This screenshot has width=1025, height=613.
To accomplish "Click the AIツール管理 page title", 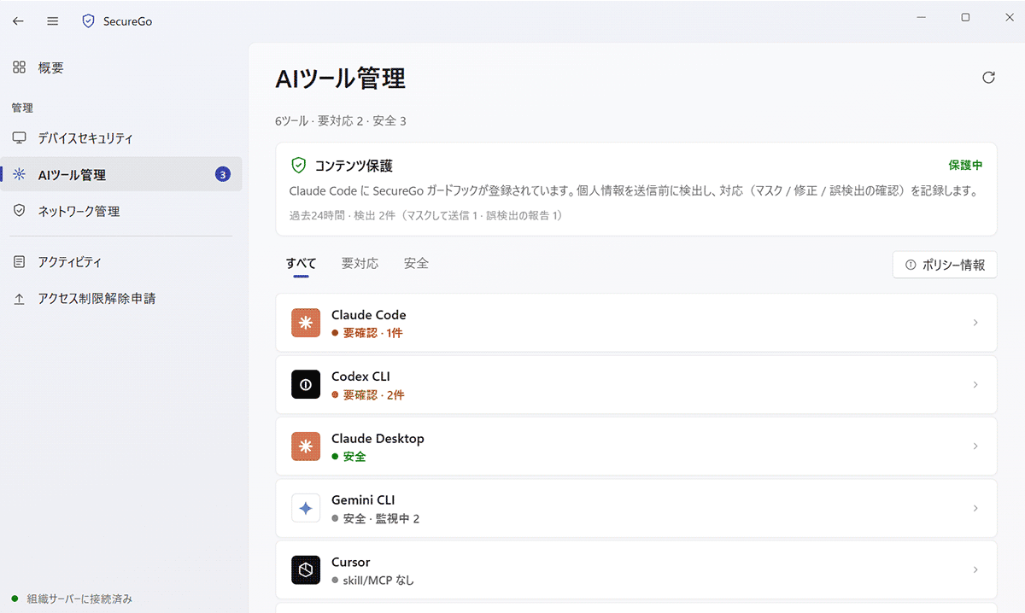I will (340, 79).
